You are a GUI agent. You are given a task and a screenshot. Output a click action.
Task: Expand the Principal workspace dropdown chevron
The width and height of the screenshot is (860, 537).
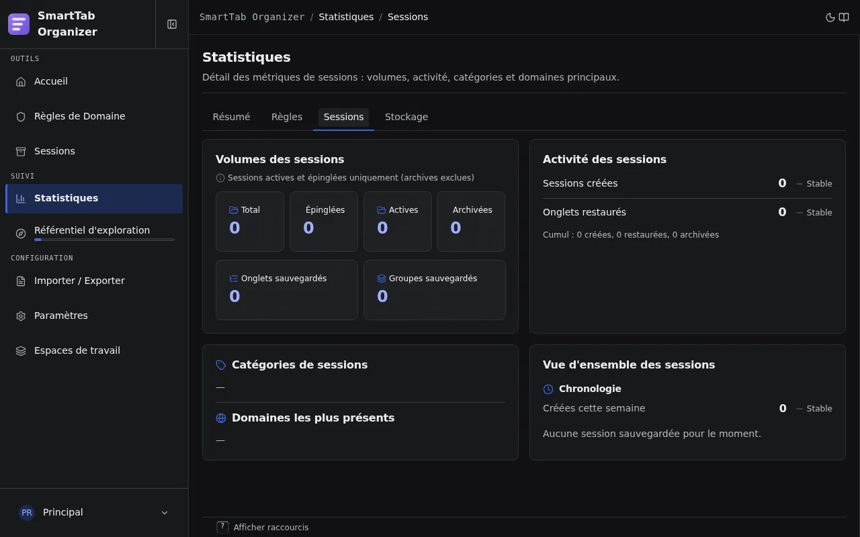tap(165, 513)
